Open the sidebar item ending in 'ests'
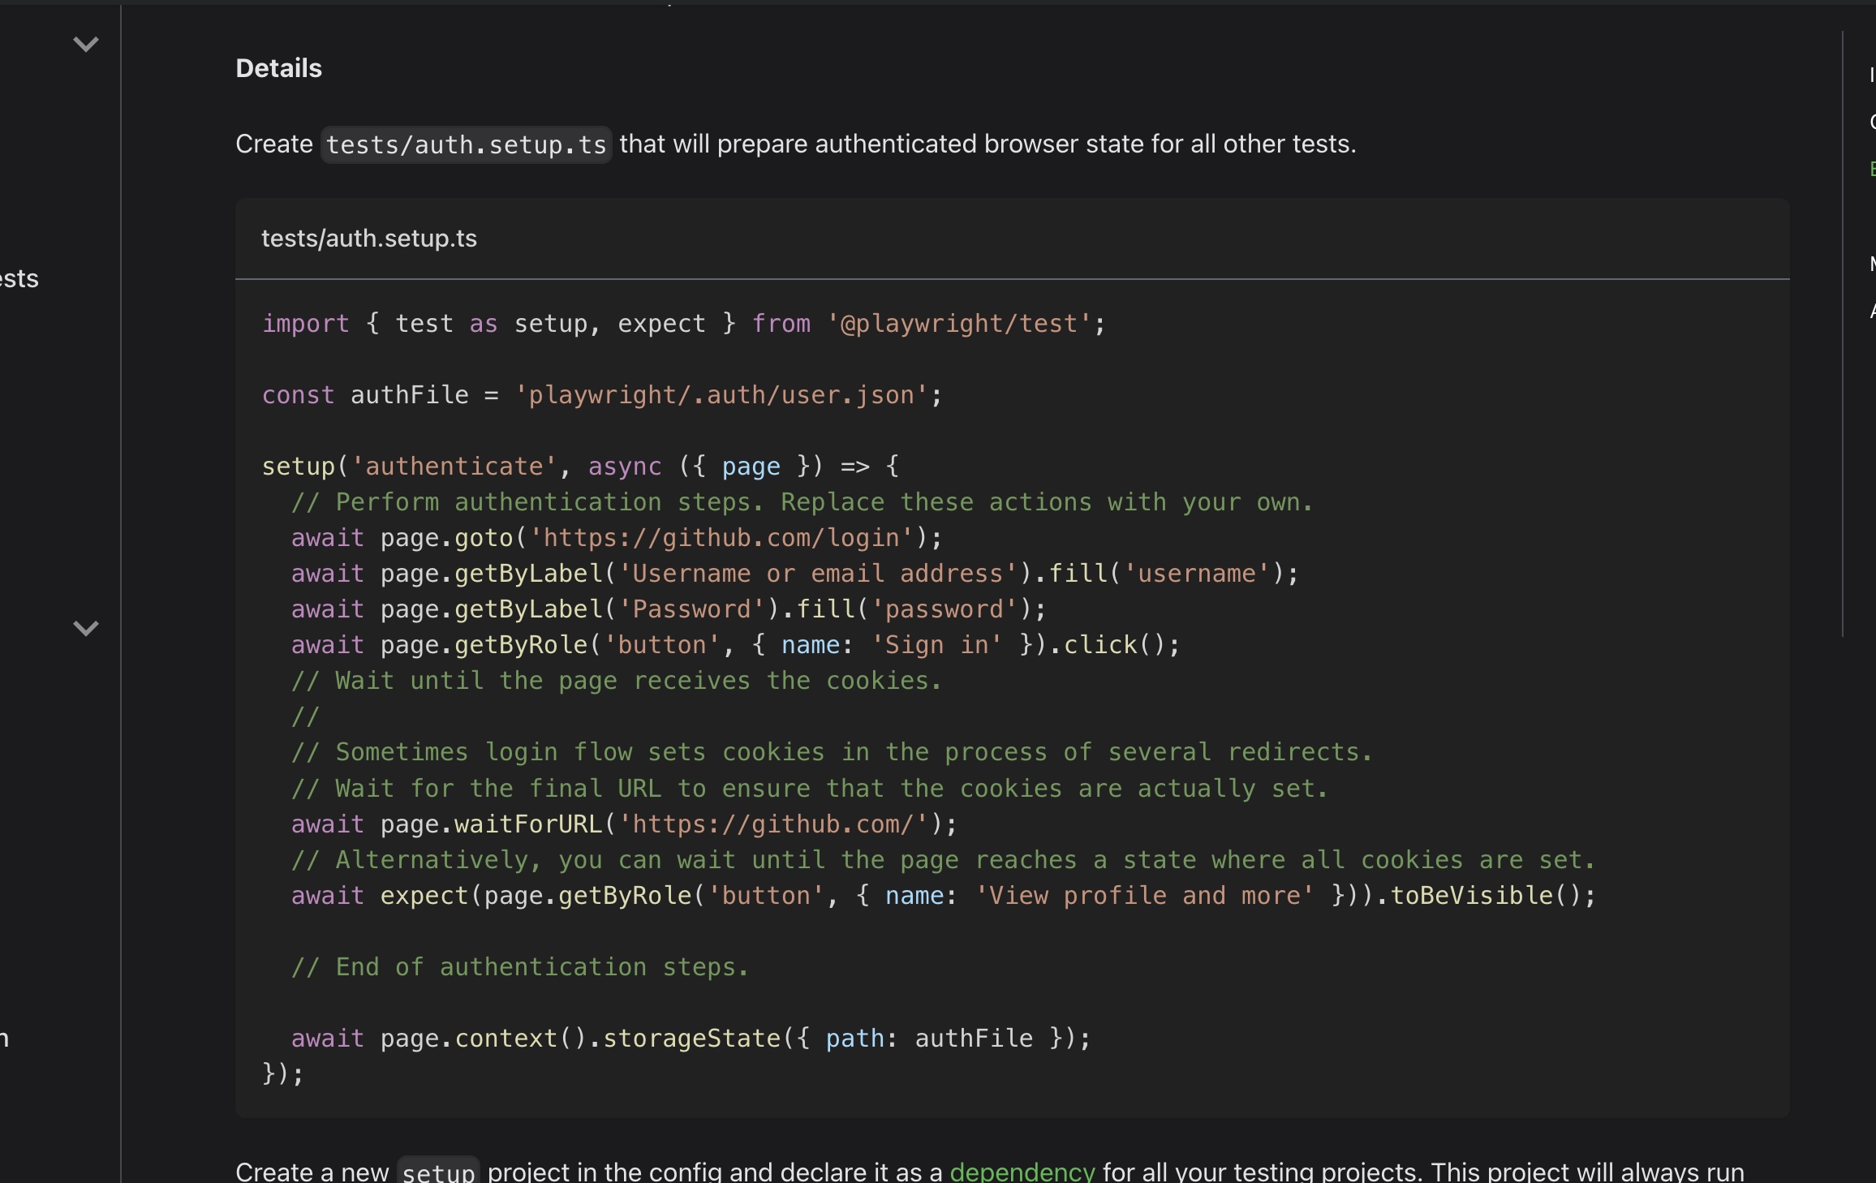This screenshot has height=1183, width=1876. pos(19,279)
